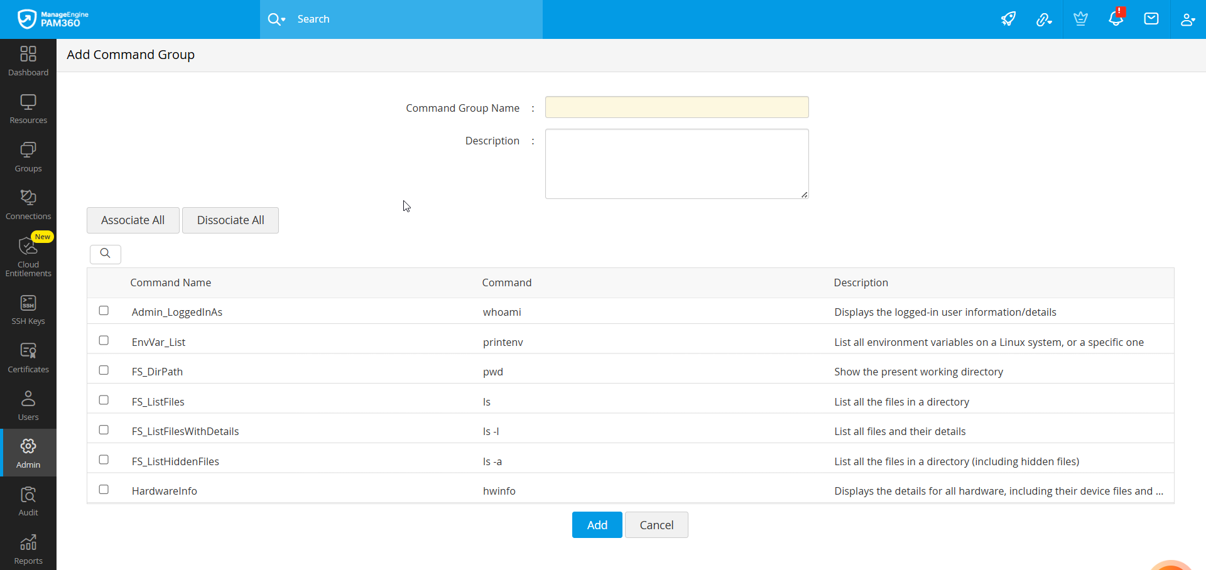The width and height of the screenshot is (1206, 570).
Task: Open the Reports sidebar menu
Action: (x=28, y=549)
